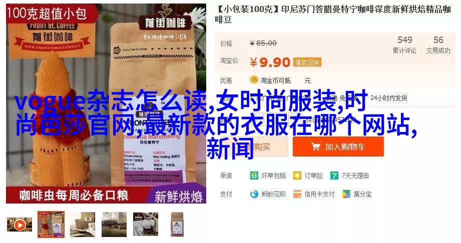Open the 56 交易成功 transactions count
This screenshot has height=243, width=461.
(438, 44)
